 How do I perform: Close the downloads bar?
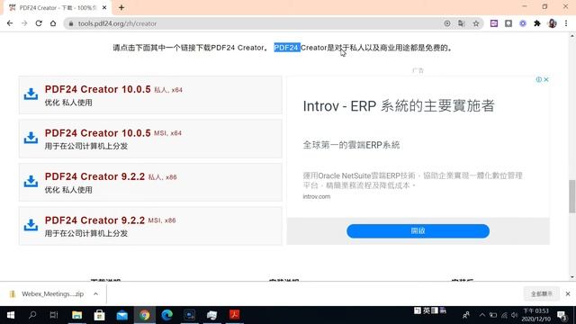(x=568, y=294)
